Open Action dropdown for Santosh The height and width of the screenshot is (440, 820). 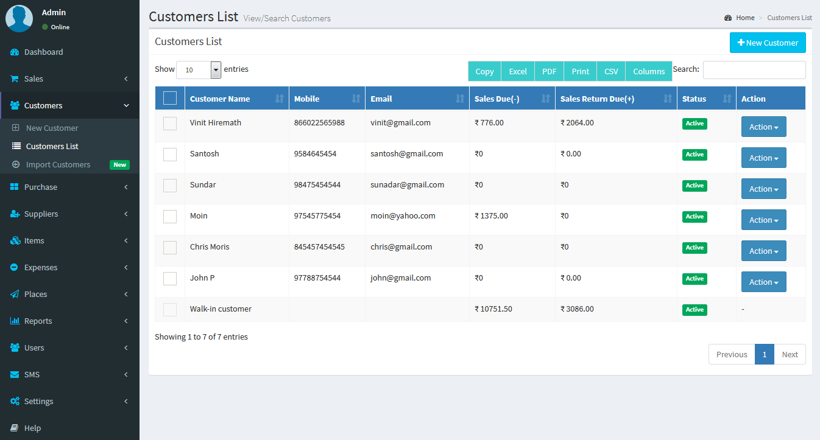coord(764,158)
